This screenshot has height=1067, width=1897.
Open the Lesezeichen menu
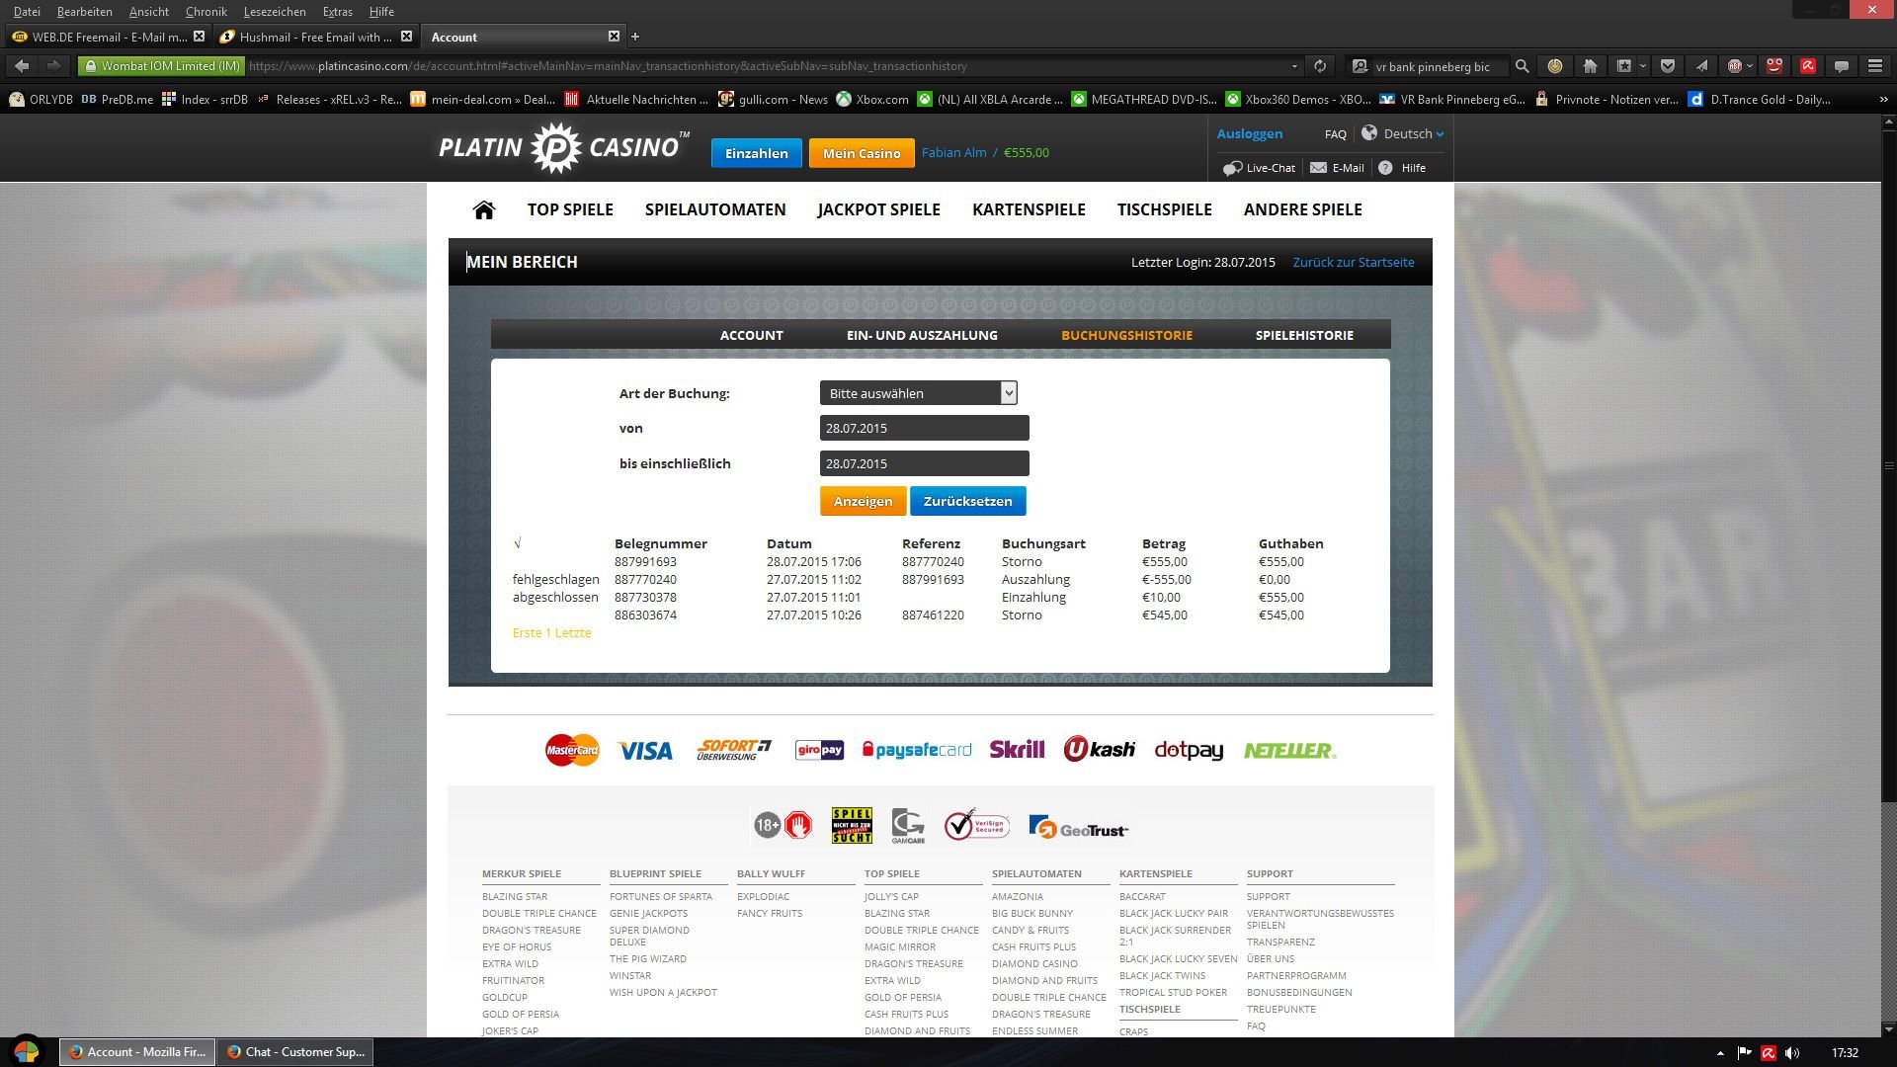pyautogui.click(x=275, y=12)
